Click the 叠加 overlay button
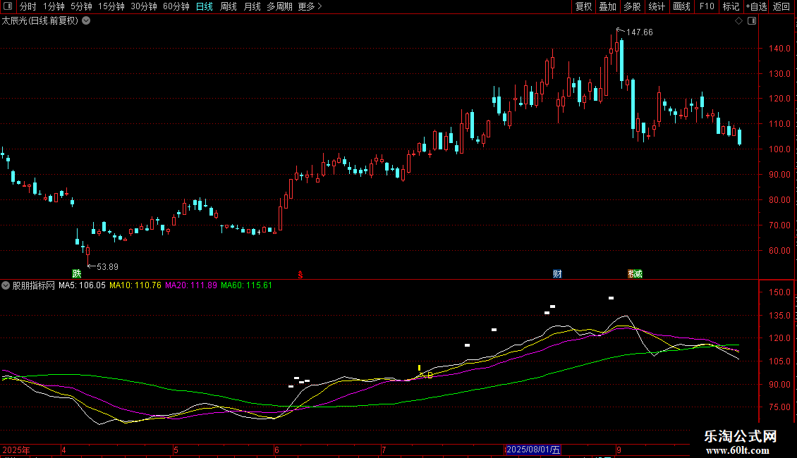 [607, 6]
